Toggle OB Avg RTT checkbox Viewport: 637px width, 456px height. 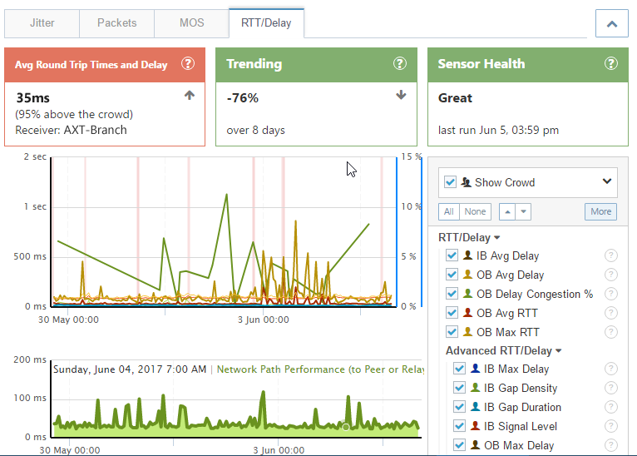point(452,313)
